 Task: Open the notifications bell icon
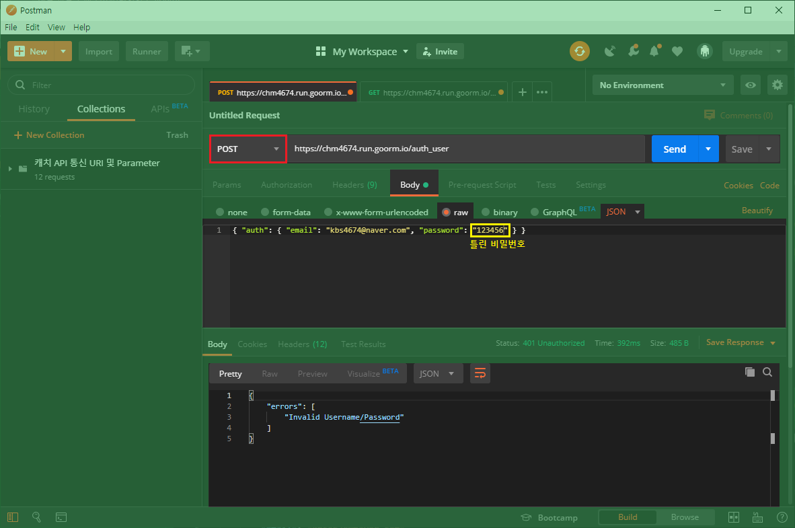pos(654,50)
